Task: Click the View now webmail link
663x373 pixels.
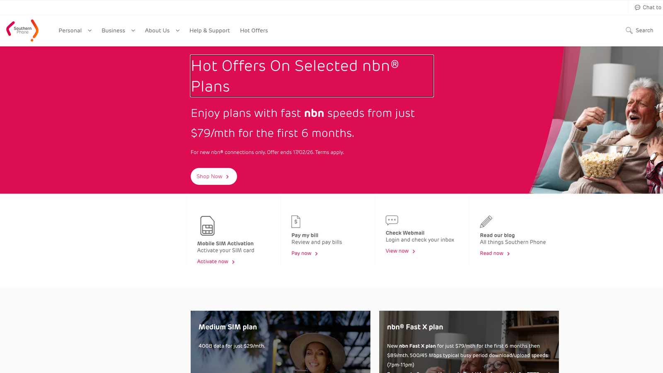Action: pyautogui.click(x=397, y=251)
